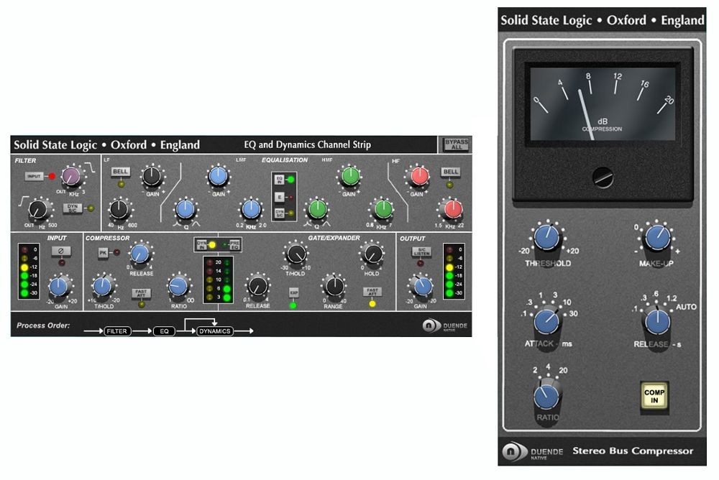The width and height of the screenshot is (719, 480).
Task: Toggle the EXP expander button
Action: 293,292
